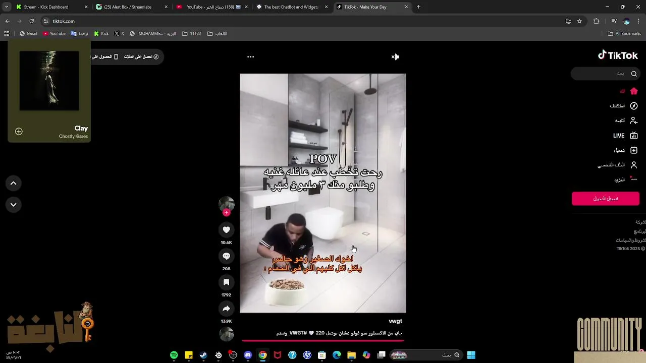Seek on the red video progress bar

click(323, 341)
